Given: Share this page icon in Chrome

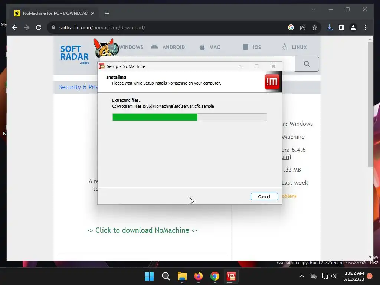Looking at the screenshot, I should click(x=303, y=27).
